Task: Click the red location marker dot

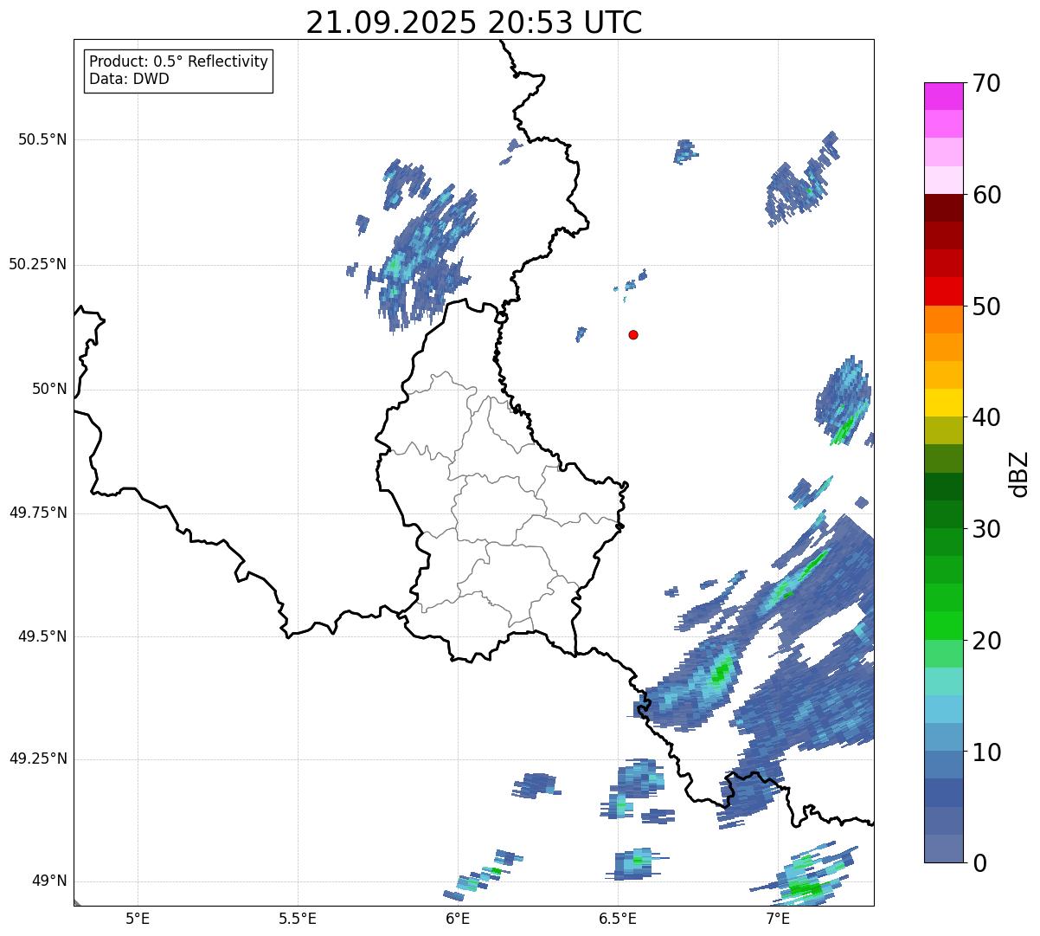Action: tap(633, 334)
